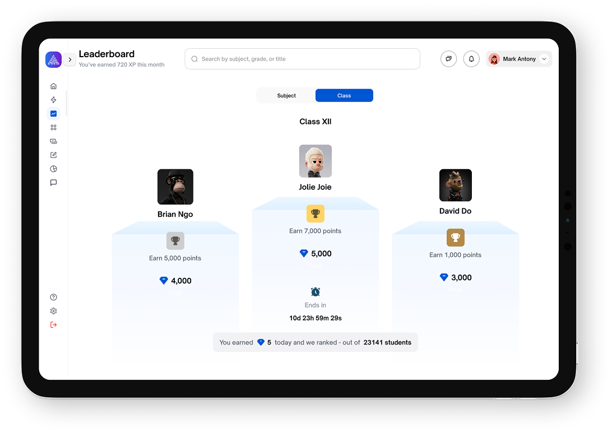Open the pie chart sidebar icon

[x=53, y=169]
